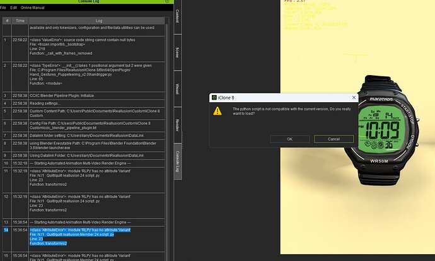This screenshot has height=261, width=435.
Task: Select log row 11 AttributeError entry
Action: (84, 180)
